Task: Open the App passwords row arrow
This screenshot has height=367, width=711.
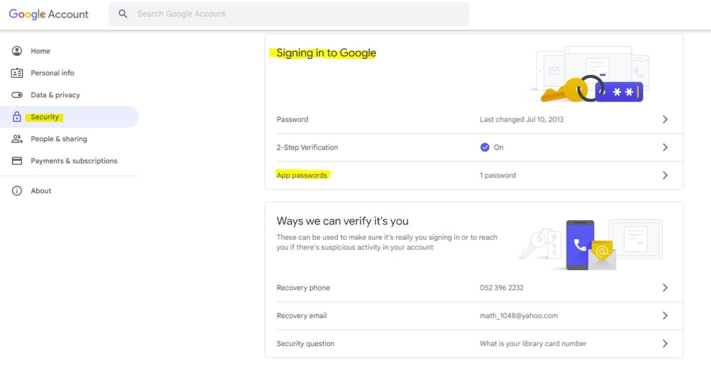Action: [665, 176]
